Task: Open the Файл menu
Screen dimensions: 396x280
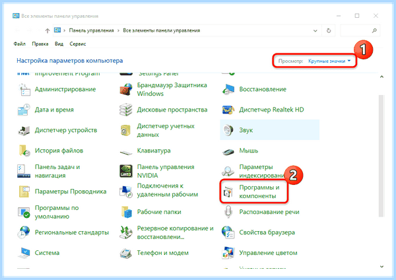Action: [x=19, y=44]
